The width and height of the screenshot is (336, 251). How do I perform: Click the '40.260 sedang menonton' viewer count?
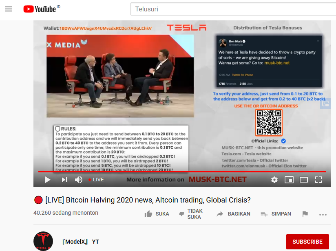66,213
